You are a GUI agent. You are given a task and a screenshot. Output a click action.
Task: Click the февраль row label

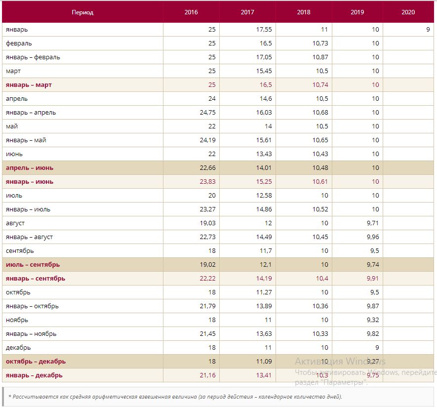[x=19, y=43]
